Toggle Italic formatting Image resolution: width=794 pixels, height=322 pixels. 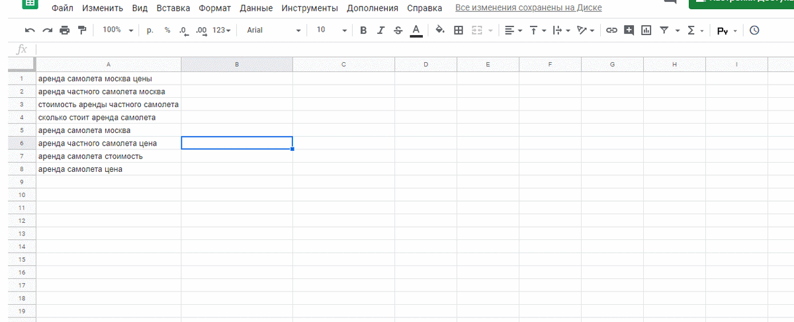380,30
